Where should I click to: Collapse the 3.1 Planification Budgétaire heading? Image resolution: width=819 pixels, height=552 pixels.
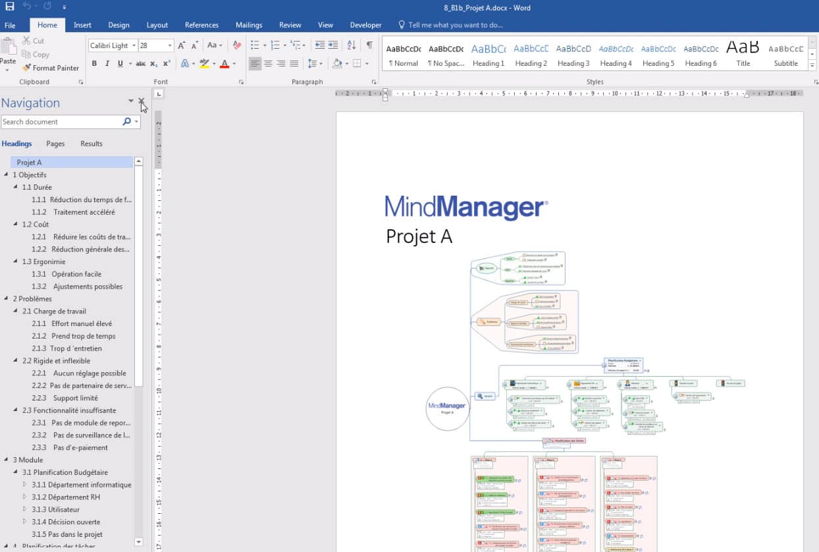coord(16,472)
